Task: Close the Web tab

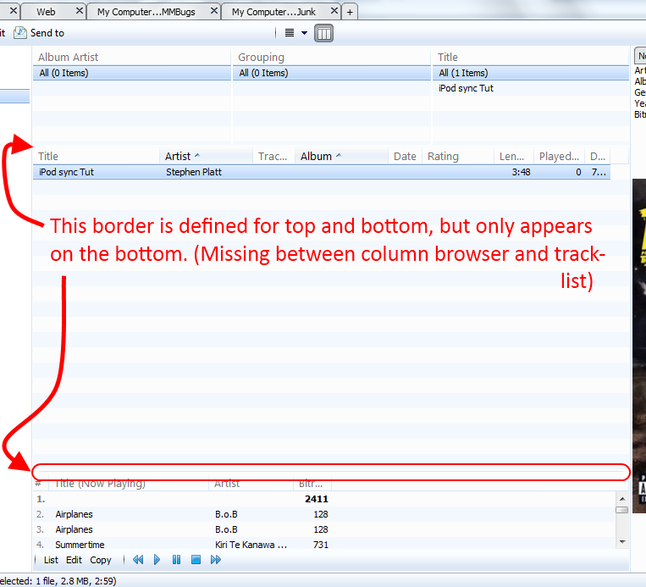Action: point(80,12)
